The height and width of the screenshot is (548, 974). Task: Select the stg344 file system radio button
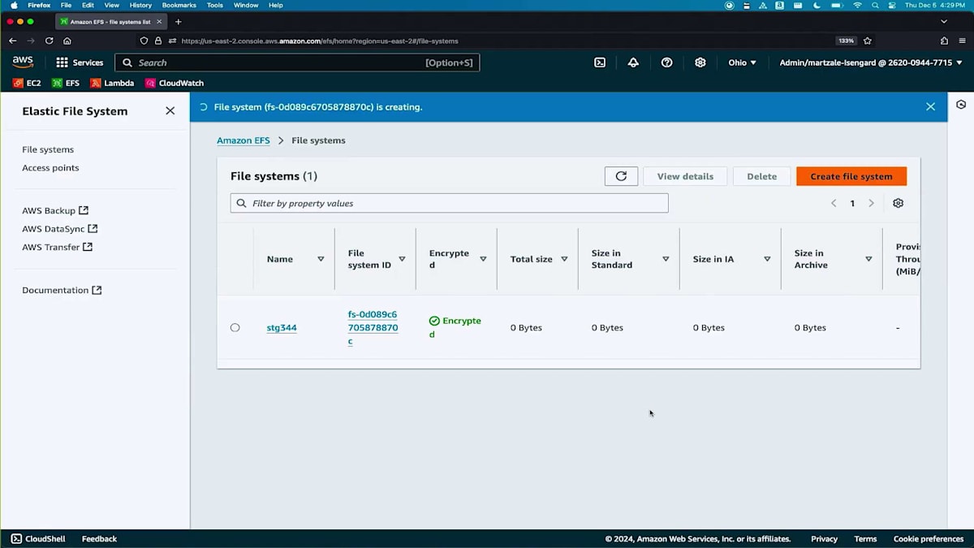[235, 328]
